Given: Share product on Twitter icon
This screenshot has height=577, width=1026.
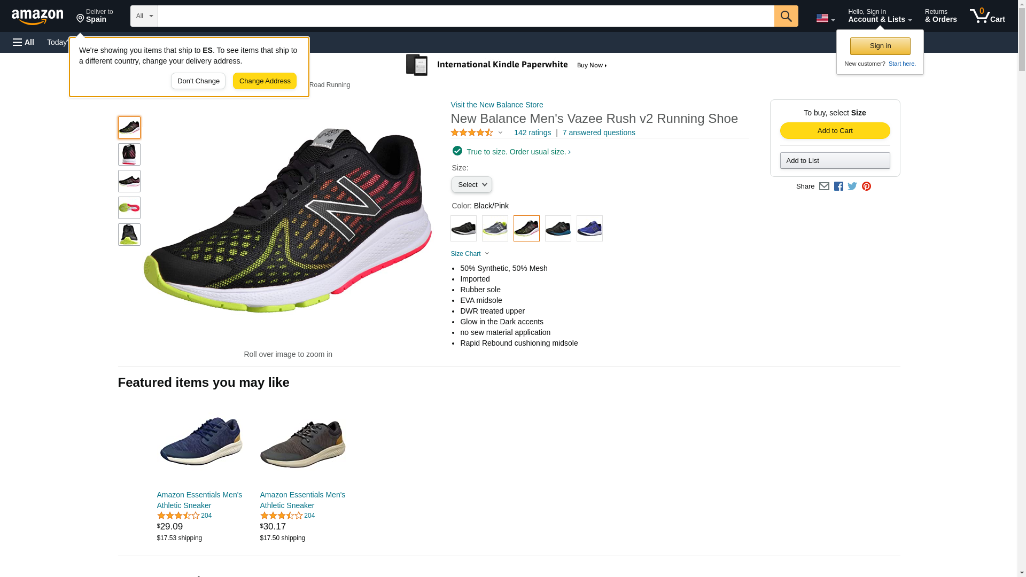Looking at the screenshot, I should point(852,186).
